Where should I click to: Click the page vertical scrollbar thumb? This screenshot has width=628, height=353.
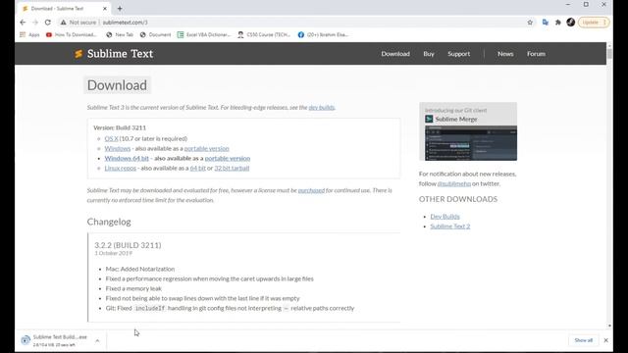[x=609, y=54]
